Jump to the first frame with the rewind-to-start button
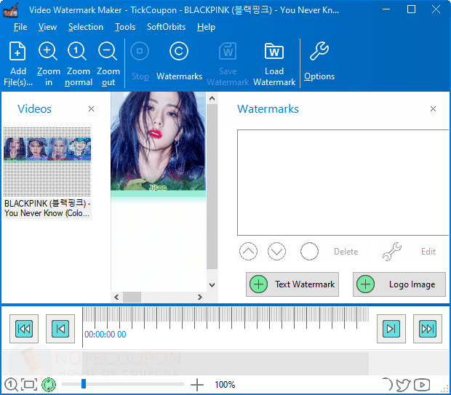This screenshot has height=395, width=451. tap(24, 329)
